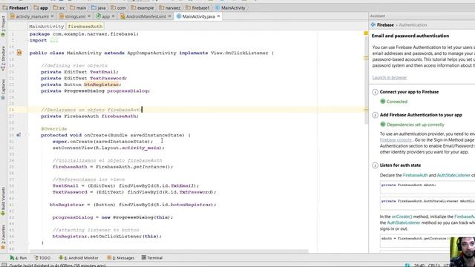Click the class gutter icon beside MainActivity declaration

pyautogui.click(x=19, y=53)
